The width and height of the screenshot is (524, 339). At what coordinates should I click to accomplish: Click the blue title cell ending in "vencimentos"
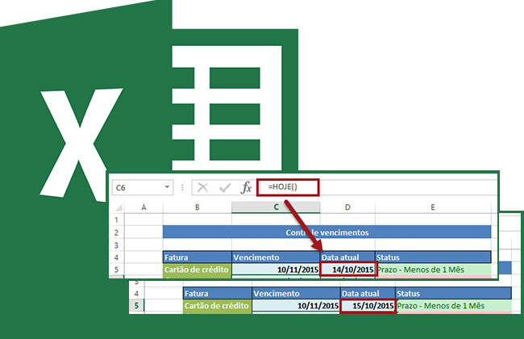point(326,232)
